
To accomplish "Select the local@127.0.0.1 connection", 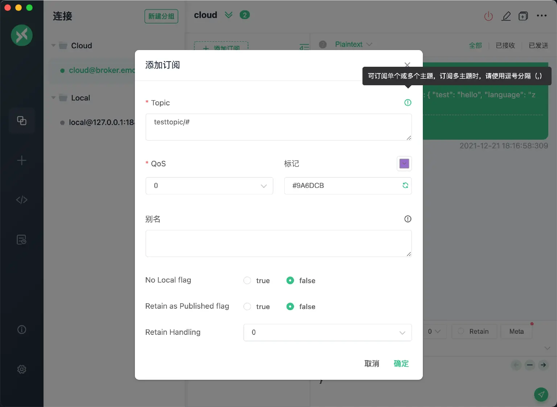I will [92, 123].
